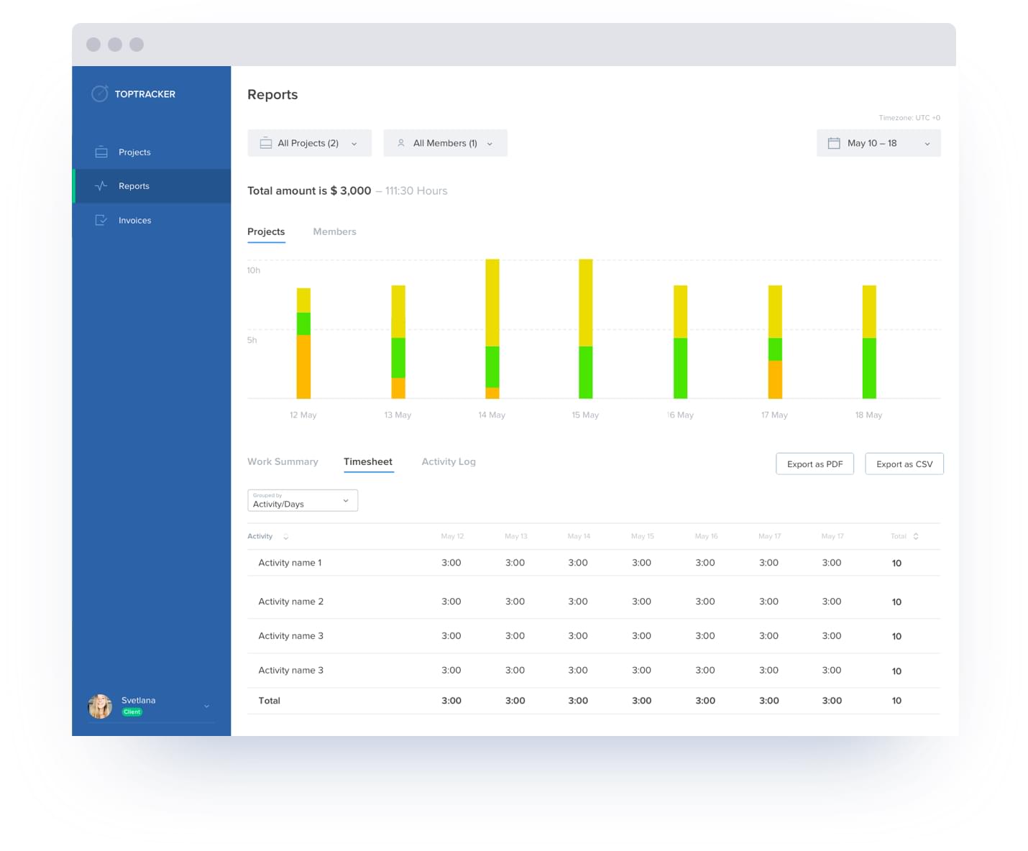The height and width of the screenshot is (851, 1028).
Task: Click Svetlana's avatar thumbnail
Action: click(100, 706)
